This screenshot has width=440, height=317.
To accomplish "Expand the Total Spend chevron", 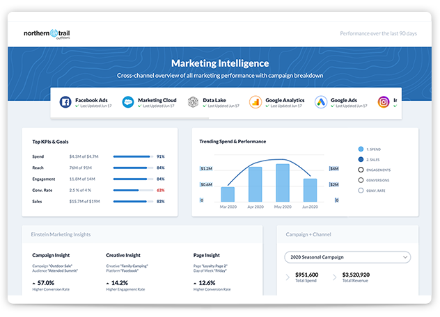I will click(288, 277).
